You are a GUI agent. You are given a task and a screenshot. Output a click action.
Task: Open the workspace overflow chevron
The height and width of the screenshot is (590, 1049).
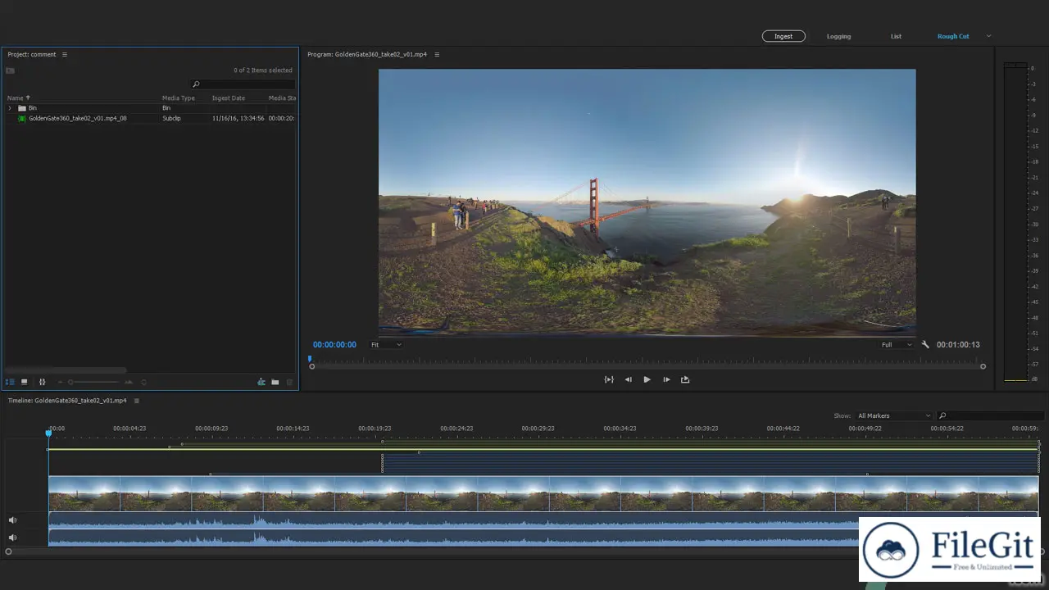tap(988, 36)
